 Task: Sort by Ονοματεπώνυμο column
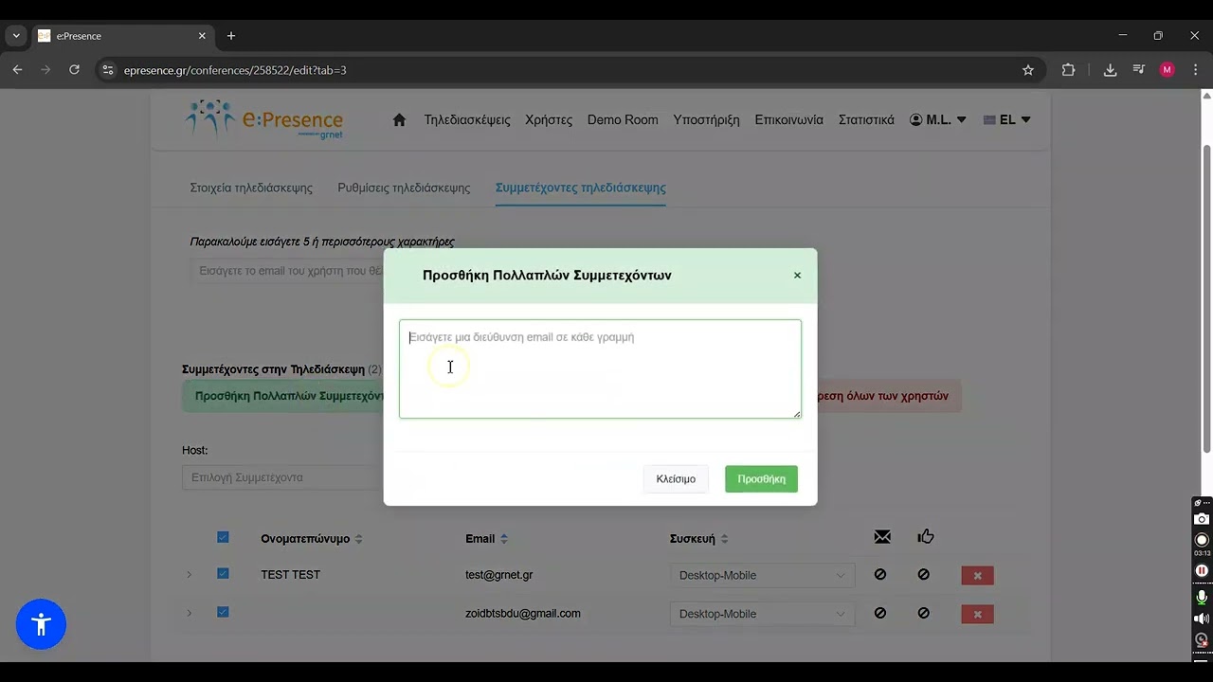[312, 539]
